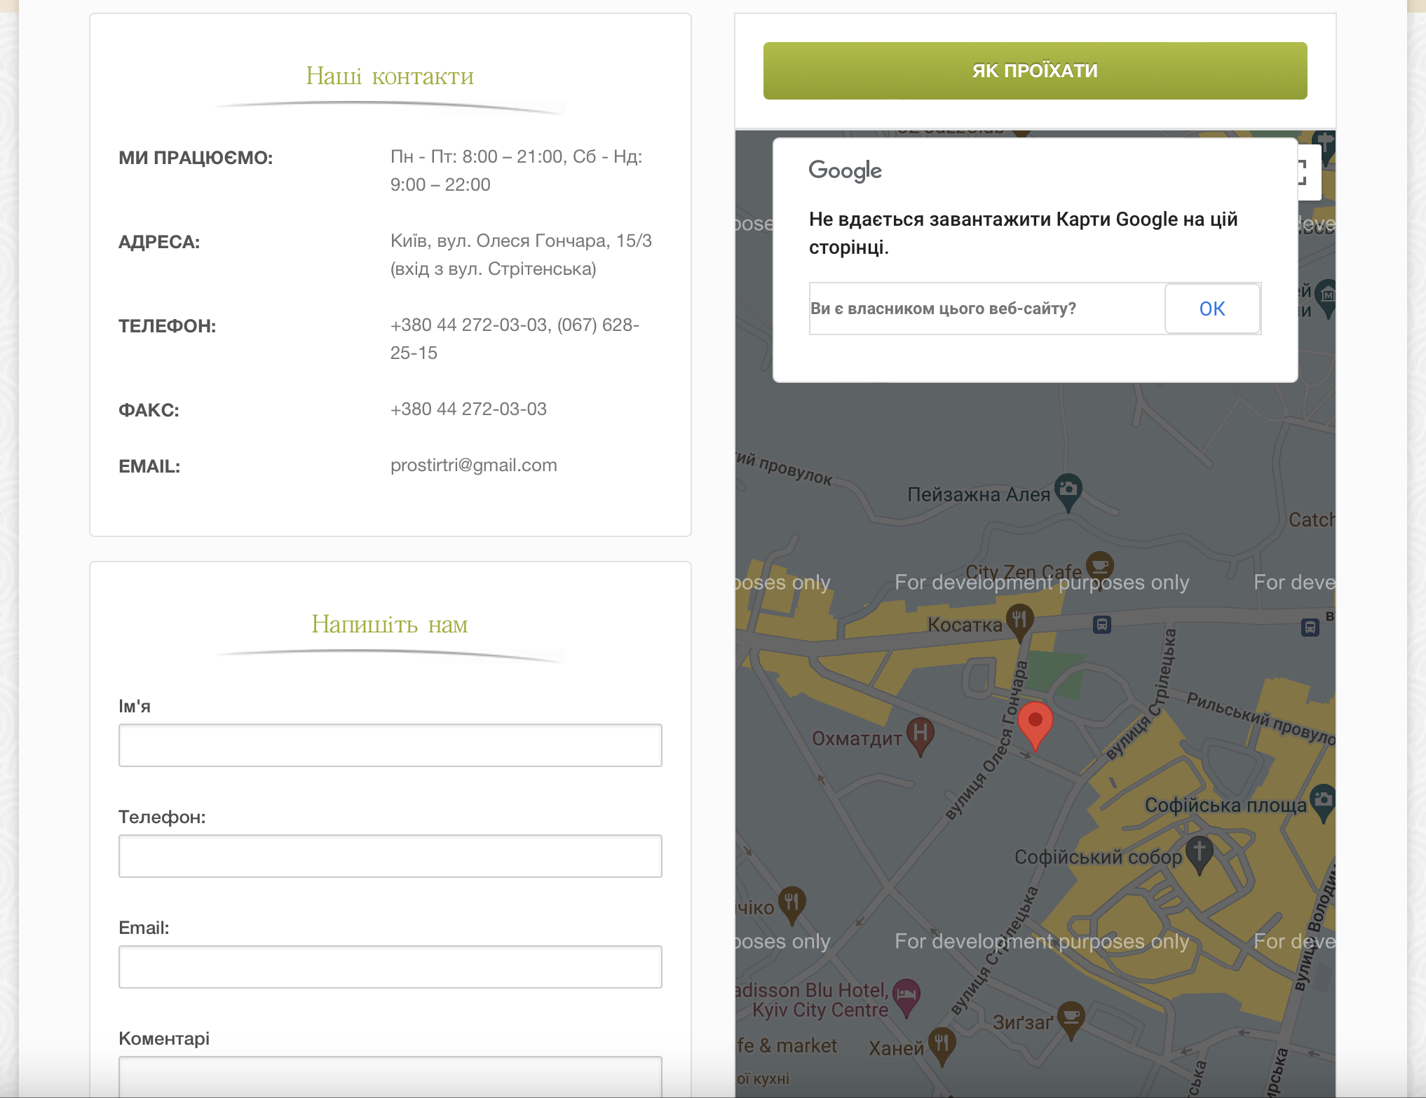
Task: Toggle the map fullscreen control
Action: (x=1308, y=172)
